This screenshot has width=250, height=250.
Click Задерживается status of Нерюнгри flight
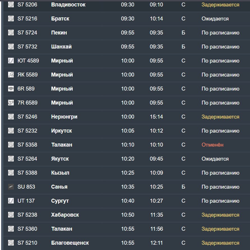pos(220,117)
